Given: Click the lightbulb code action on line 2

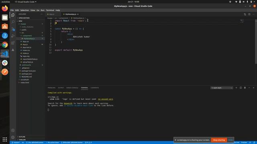Looking at the screenshot, I should click(56, 23).
